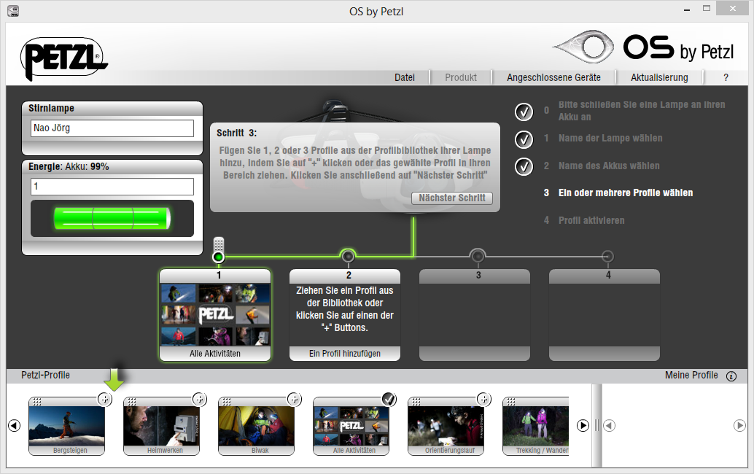Open the help menu marked with ?
Image resolution: width=754 pixels, height=474 pixels.
click(x=726, y=77)
